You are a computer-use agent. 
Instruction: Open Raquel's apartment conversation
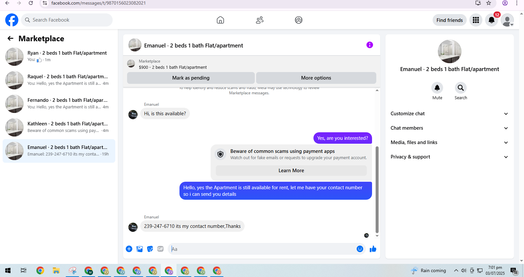59,80
